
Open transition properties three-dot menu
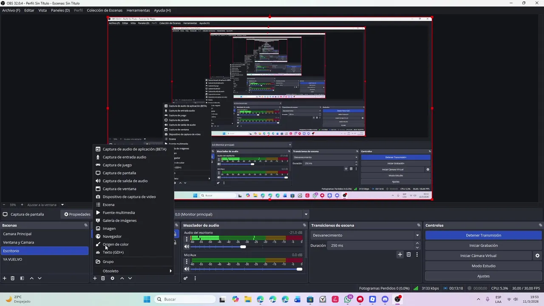tap(417, 255)
